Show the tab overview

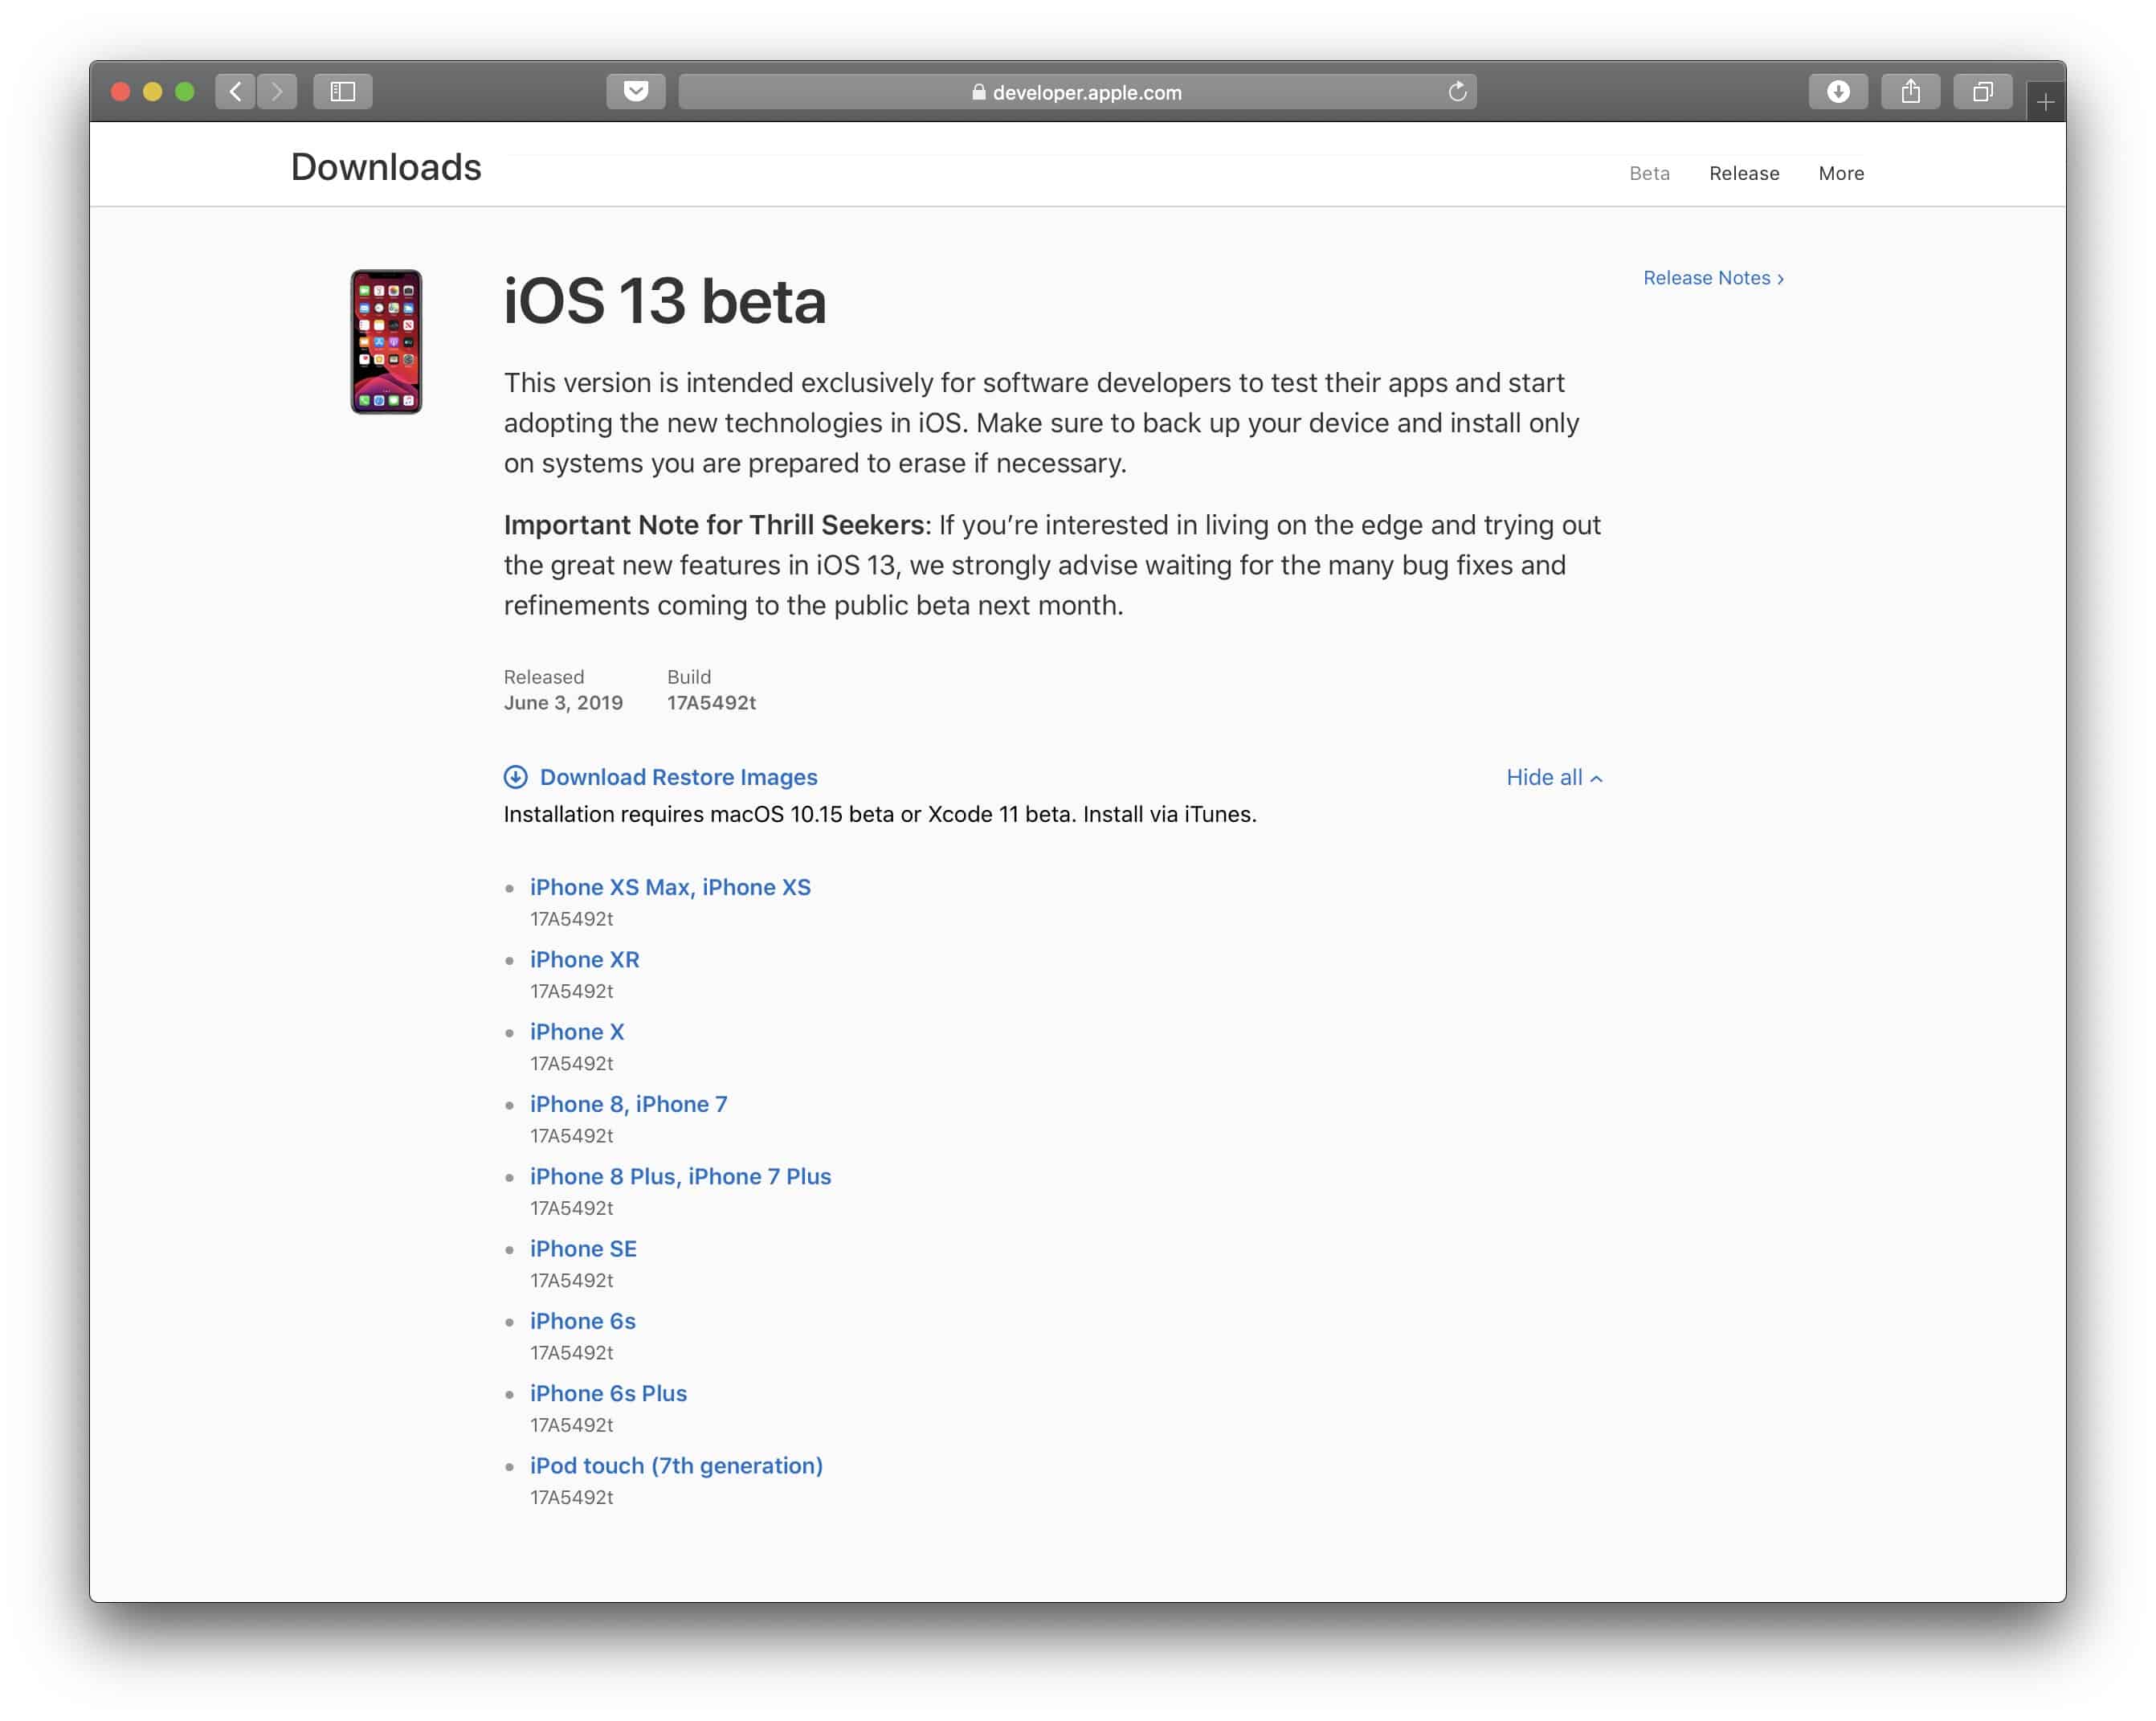point(1982,92)
